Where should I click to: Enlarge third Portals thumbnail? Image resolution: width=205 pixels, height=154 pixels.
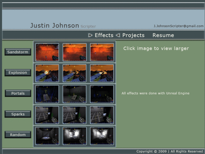click(102, 94)
